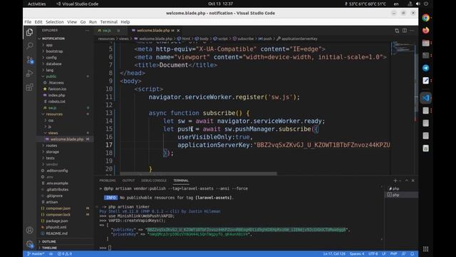Split the editor to the right
This screenshot has width=456, height=257.
click(x=405, y=31)
